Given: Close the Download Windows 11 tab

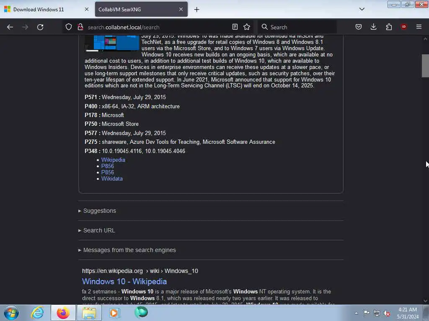Looking at the screenshot, I should 87,9.
